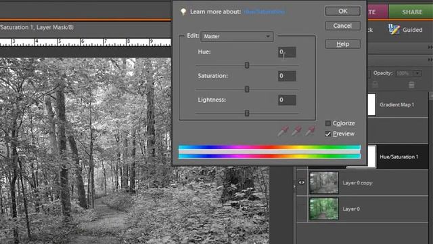Switch to the SHARE tab
The image size is (433, 244).
411,12
